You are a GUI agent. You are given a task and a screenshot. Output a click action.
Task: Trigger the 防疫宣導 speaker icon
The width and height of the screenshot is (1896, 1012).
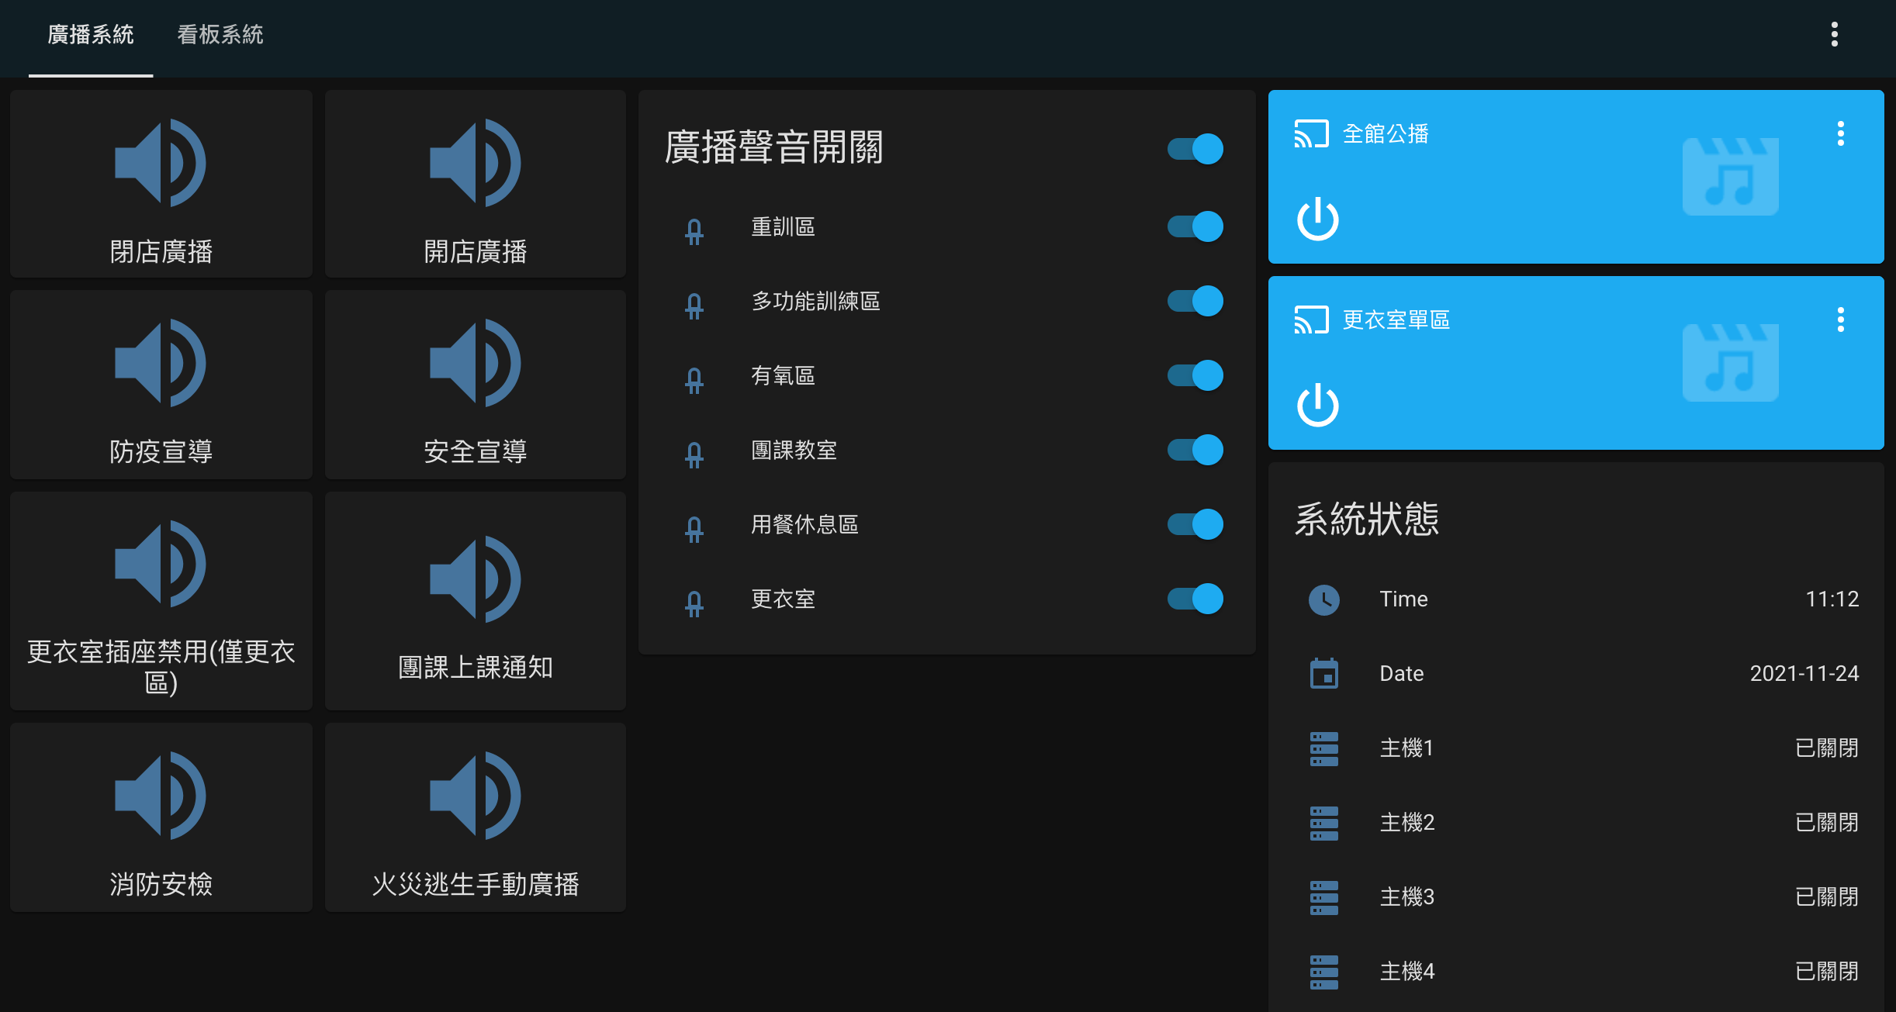coord(161,363)
